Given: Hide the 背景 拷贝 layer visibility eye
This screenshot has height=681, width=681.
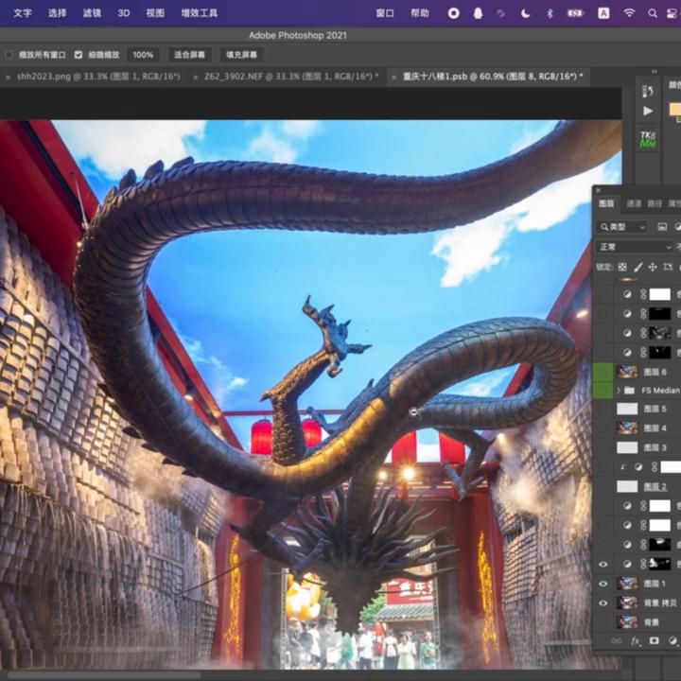Looking at the screenshot, I should pyautogui.click(x=603, y=602).
